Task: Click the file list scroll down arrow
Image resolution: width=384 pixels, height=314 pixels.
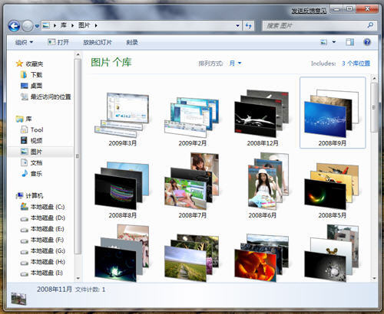Action: (374, 278)
